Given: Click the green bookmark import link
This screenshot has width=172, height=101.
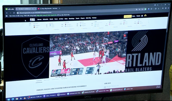Looking at the screenshot, I should [46, 15].
